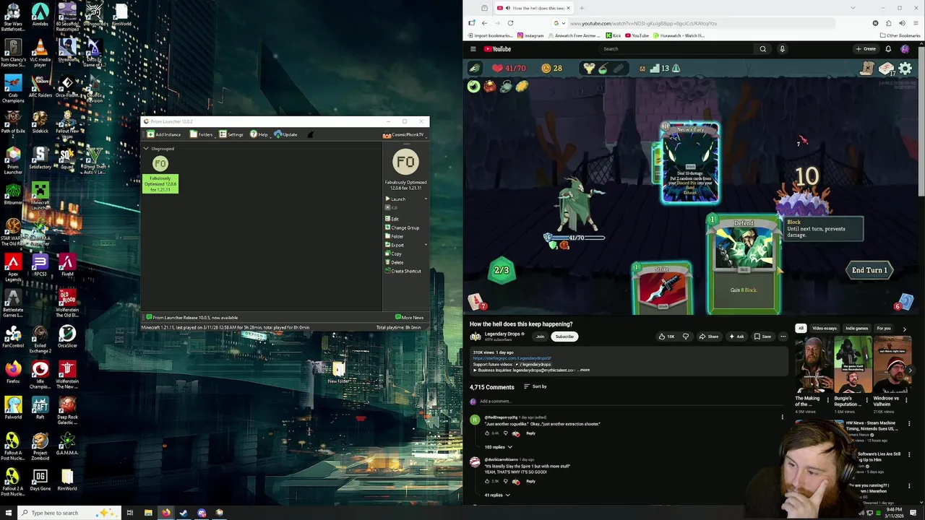Image resolution: width=925 pixels, height=520 pixels.
Task: Click Ask button under the video
Action: pyautogui.click(x=736, y=337)
